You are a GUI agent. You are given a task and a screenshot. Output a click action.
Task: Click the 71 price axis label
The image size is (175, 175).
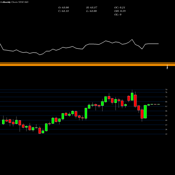[166, 97]
